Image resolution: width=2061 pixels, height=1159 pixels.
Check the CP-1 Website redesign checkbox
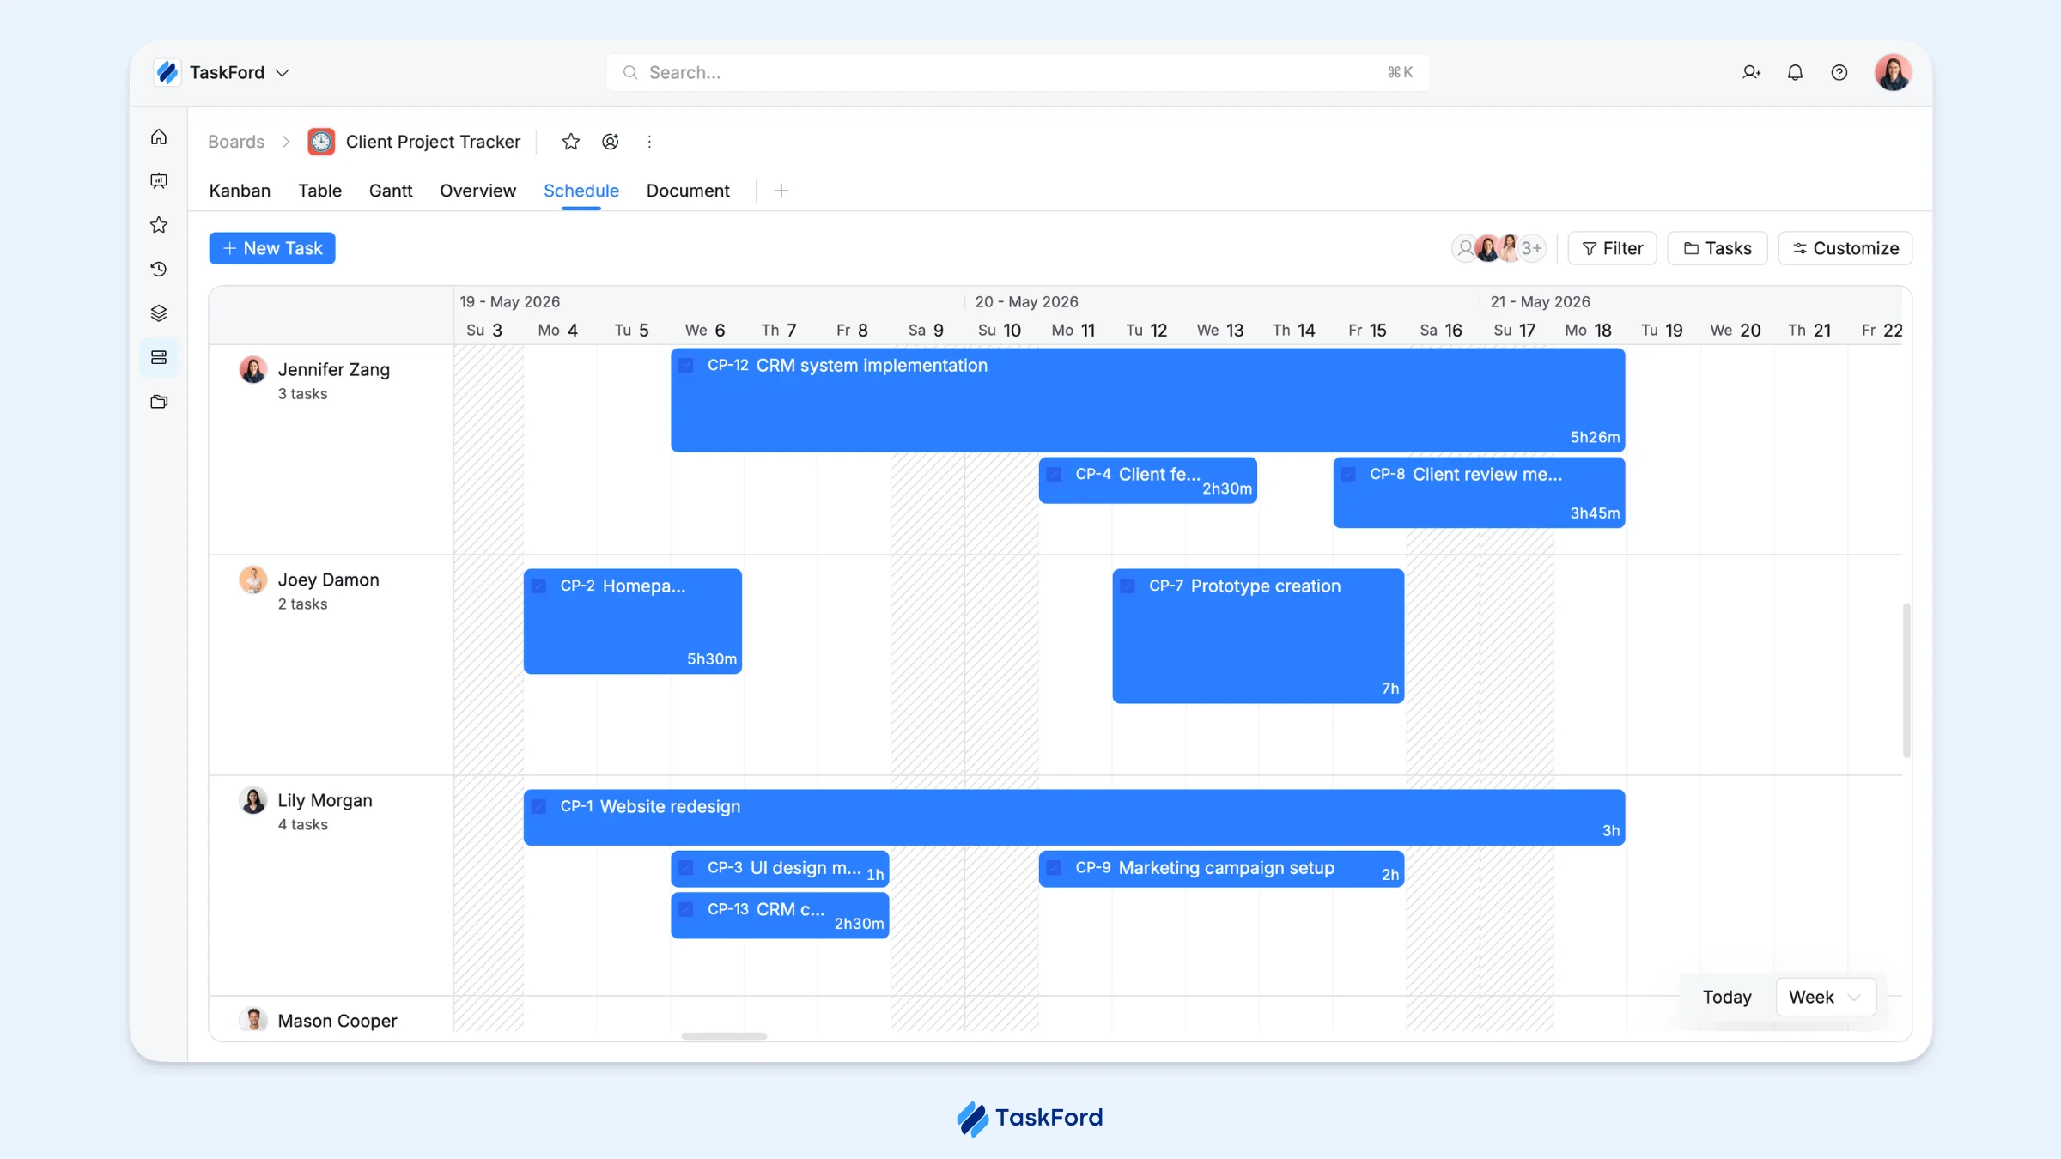pos(539,807)
